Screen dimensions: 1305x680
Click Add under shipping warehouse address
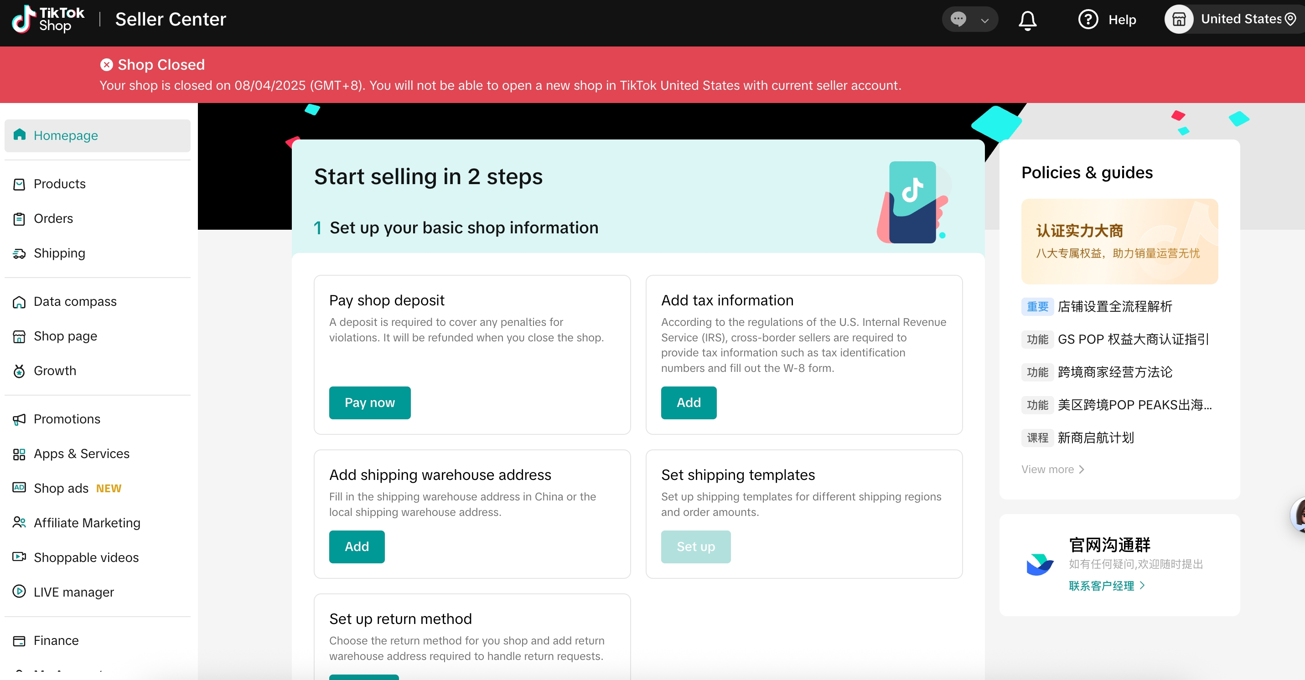pos(356,547)
